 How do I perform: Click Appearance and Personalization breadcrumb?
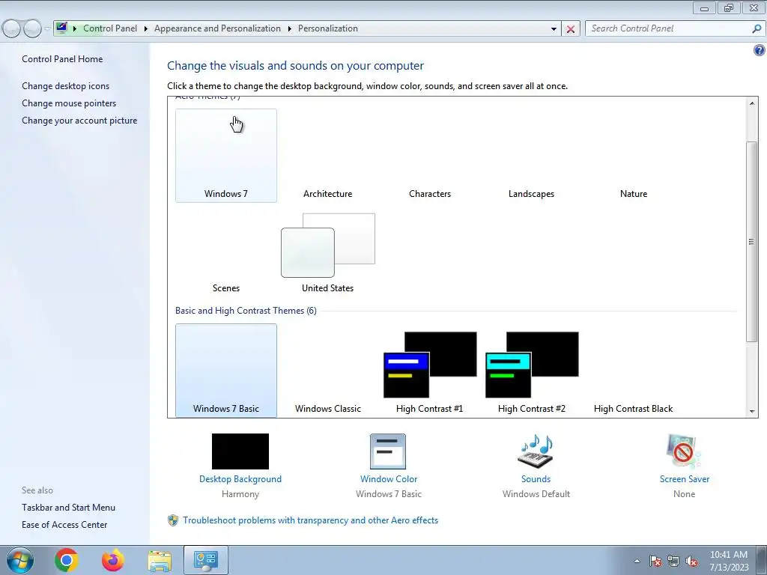[x=218, y=28]
